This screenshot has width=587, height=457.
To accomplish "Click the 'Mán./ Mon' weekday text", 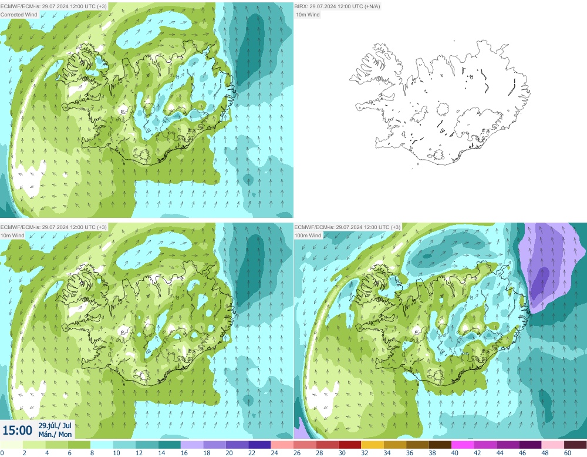I will click(x=55, y=435).
